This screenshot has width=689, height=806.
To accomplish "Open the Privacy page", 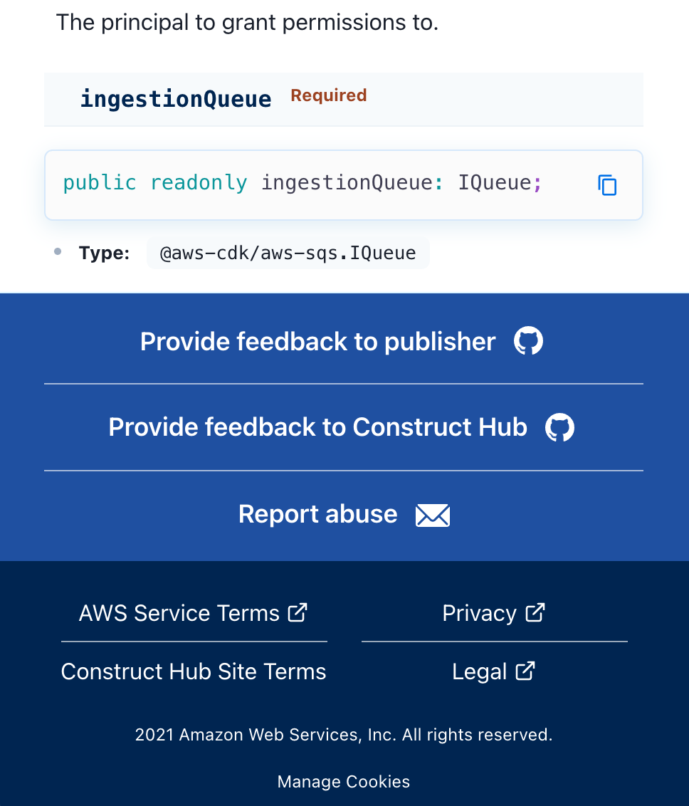I will pyautogui.click(x=480, y=613).
